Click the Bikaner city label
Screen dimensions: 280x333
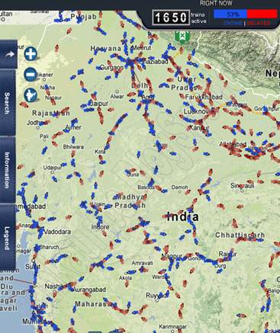click(44, 75)
